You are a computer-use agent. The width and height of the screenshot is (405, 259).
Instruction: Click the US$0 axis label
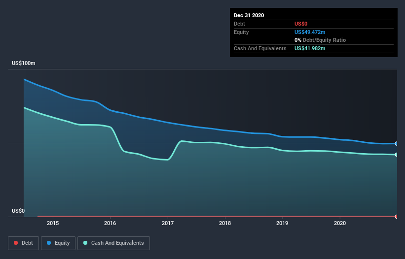click(18, 211)
